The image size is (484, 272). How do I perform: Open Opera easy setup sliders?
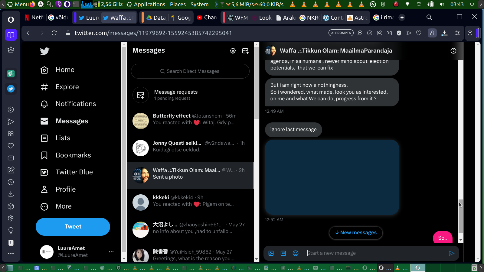click(x=457, y=33)
